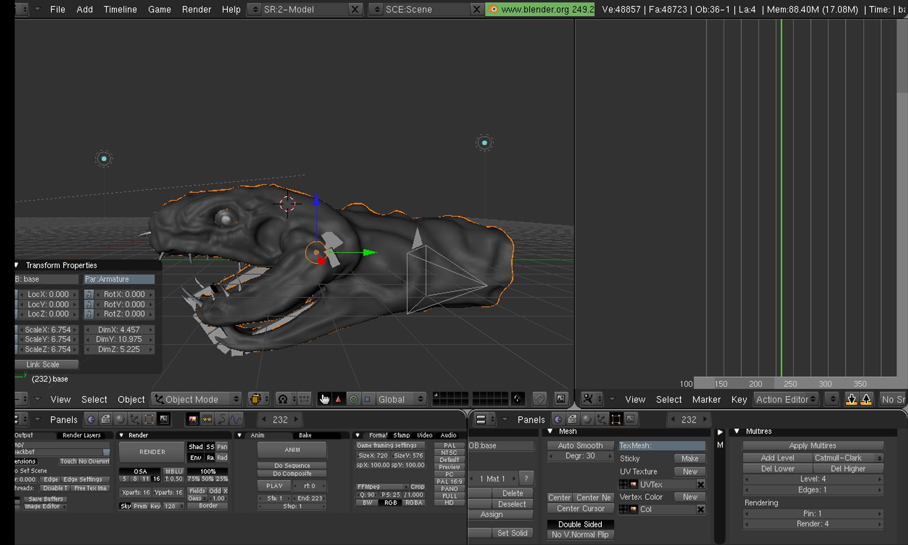This screenshot has height=545, width=908.
Task: Open Editing context in left Panels header
Action: [x=149, y=419]
